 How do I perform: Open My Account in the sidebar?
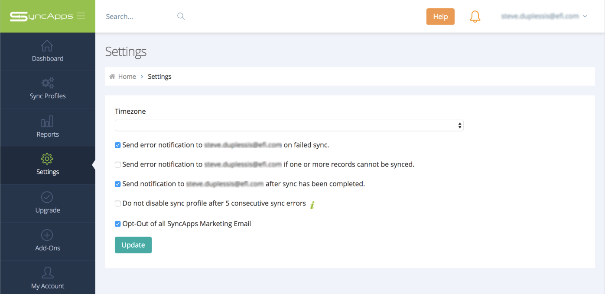[48, 278]
